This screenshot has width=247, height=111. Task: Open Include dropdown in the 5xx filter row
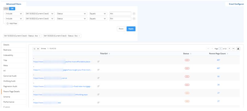[14, 19]
